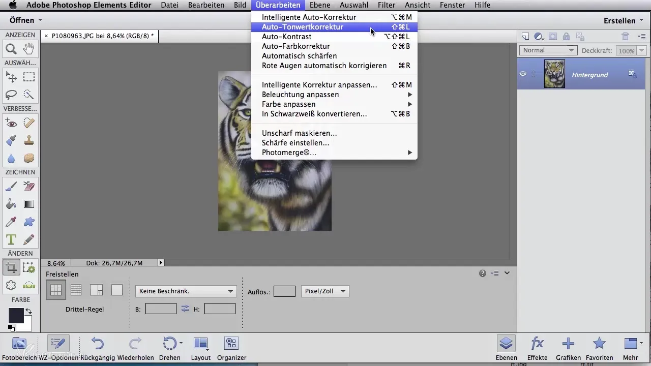Select the Rectangular Marquee tool
This screenshot has width=651, height=366.
(x=29, y=77)
